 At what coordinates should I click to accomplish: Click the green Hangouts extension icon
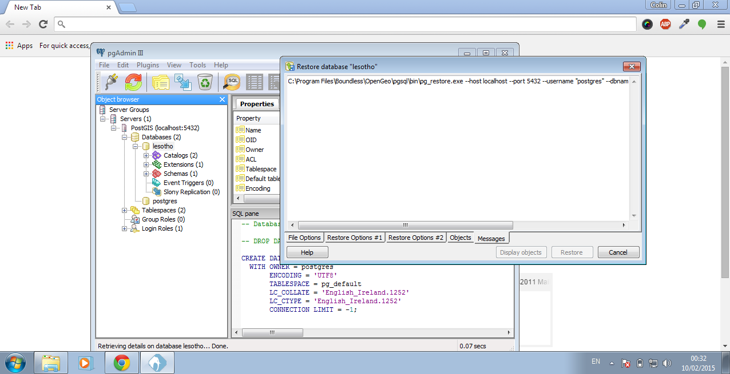(x=702, y=24)
